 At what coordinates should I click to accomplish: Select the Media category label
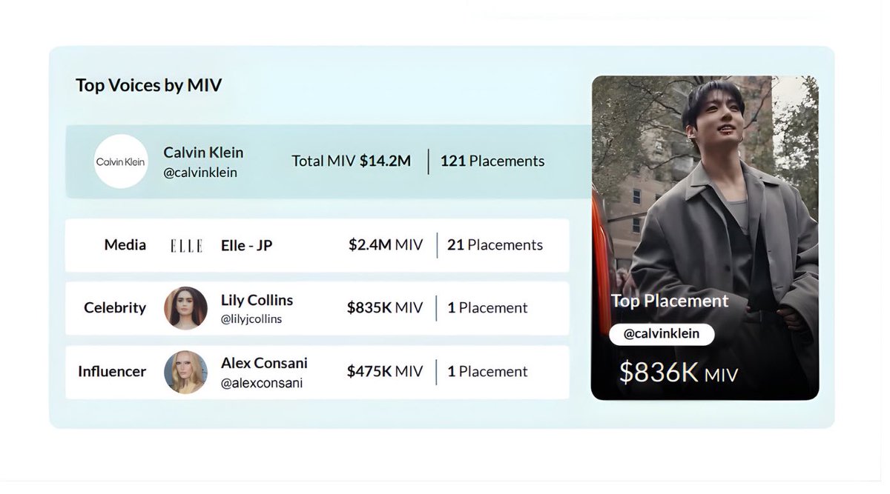coord(125,244)
